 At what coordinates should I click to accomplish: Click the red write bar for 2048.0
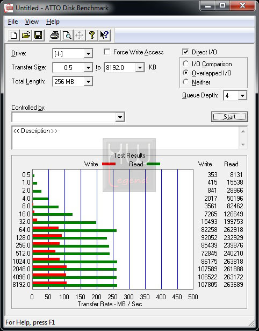click(49, 267)
